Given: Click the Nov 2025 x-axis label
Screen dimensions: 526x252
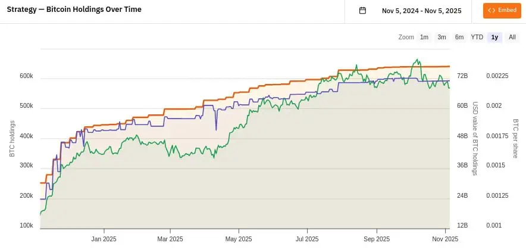Looking at the screenshot, I should 444,239.
